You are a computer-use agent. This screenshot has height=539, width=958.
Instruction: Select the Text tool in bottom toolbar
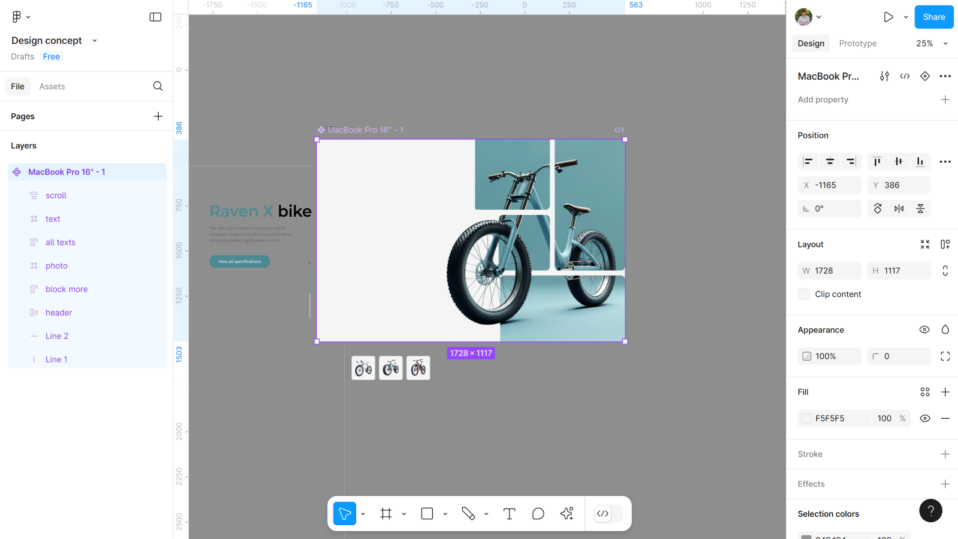(x=509, y=514)
